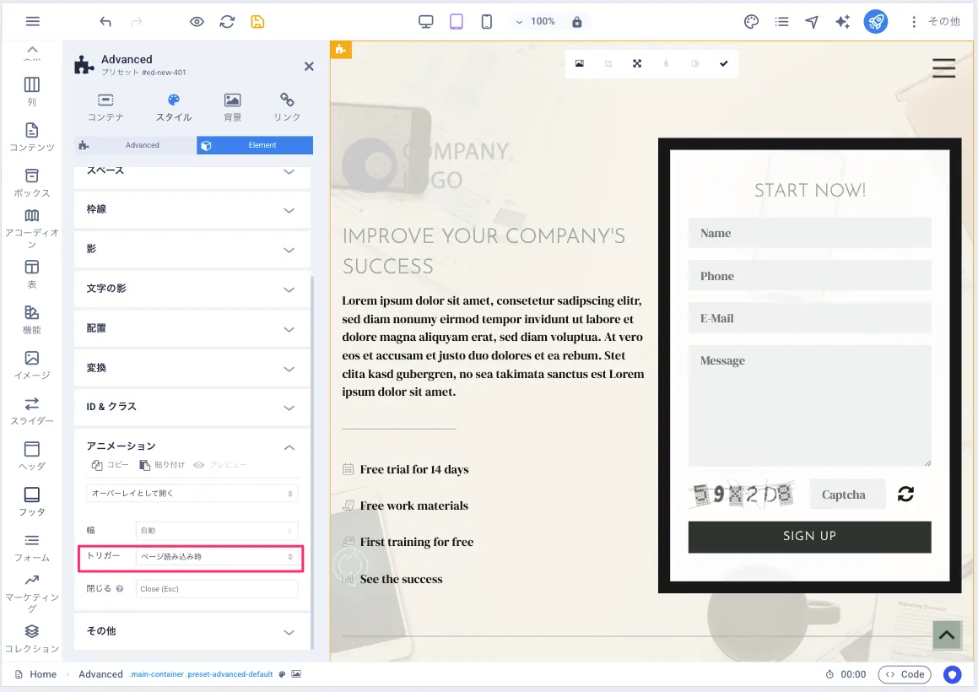Click animation 貼り付け button

pyautogui.click(x=162, y=465)
